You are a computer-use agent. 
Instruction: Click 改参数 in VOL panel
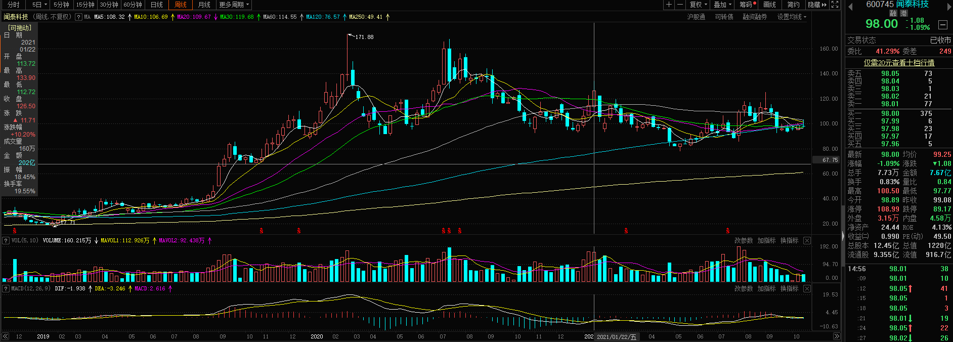coord(744,241)
